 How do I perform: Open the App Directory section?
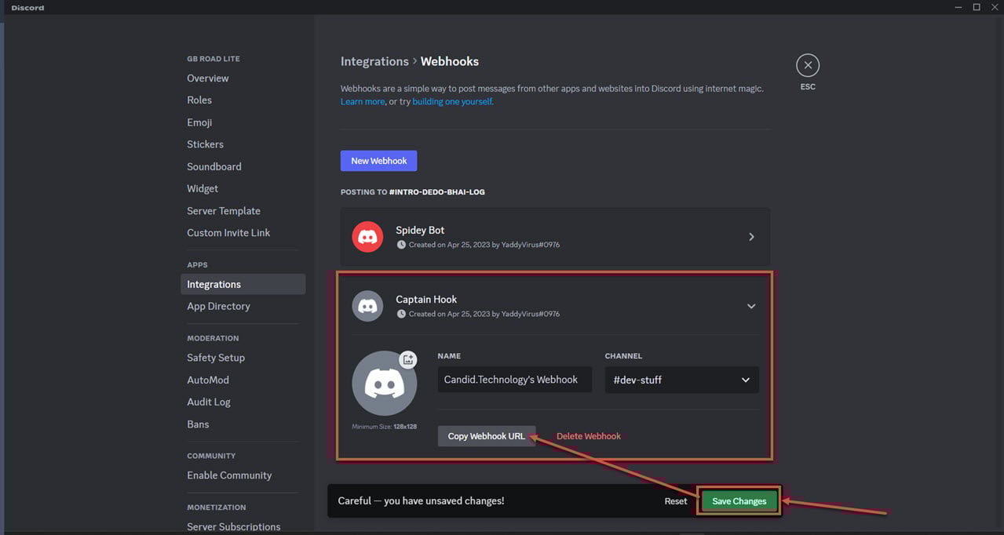(218, 306)
